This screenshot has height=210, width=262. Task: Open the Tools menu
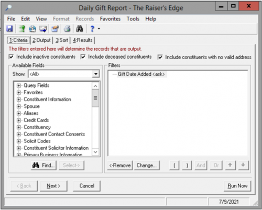133,19
